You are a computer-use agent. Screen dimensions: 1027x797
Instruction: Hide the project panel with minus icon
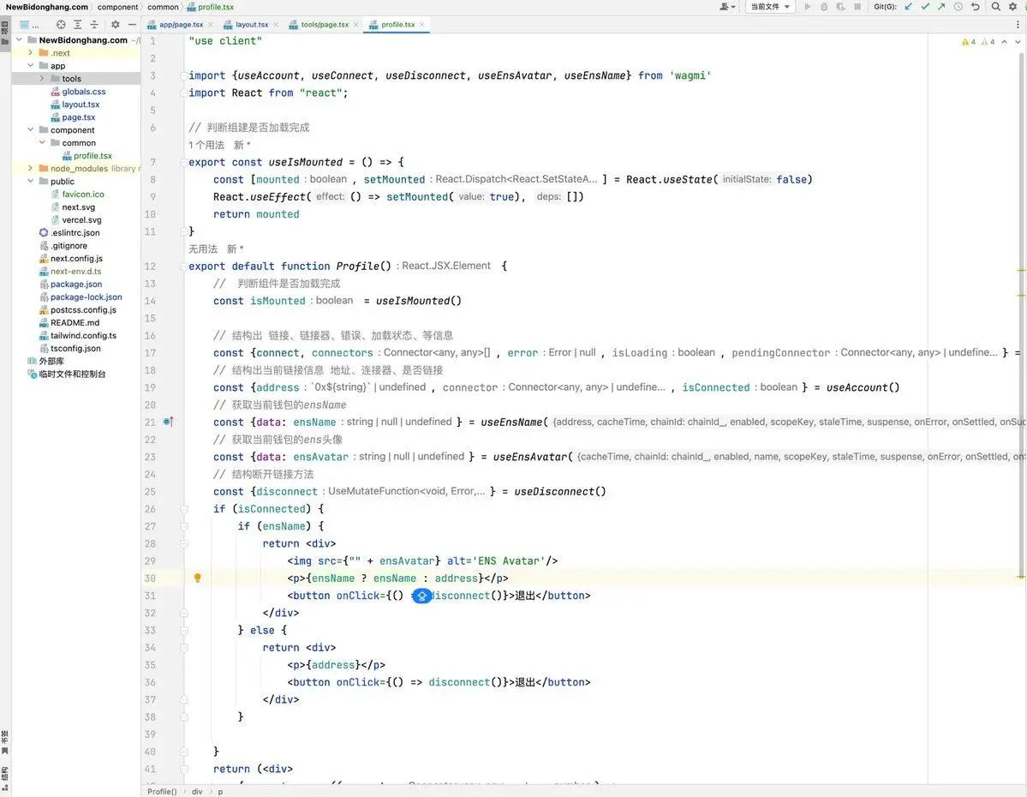point(132,24)
